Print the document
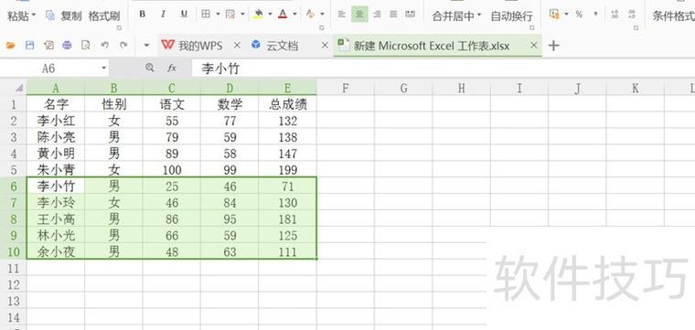 tap(67, 45)
